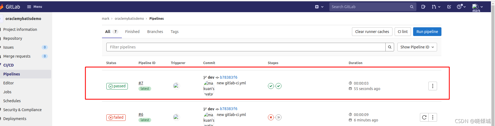Open the user avatar dropdown menu
Image resolution: width=495 pixels, height=126 pixels.
(477, 7)
